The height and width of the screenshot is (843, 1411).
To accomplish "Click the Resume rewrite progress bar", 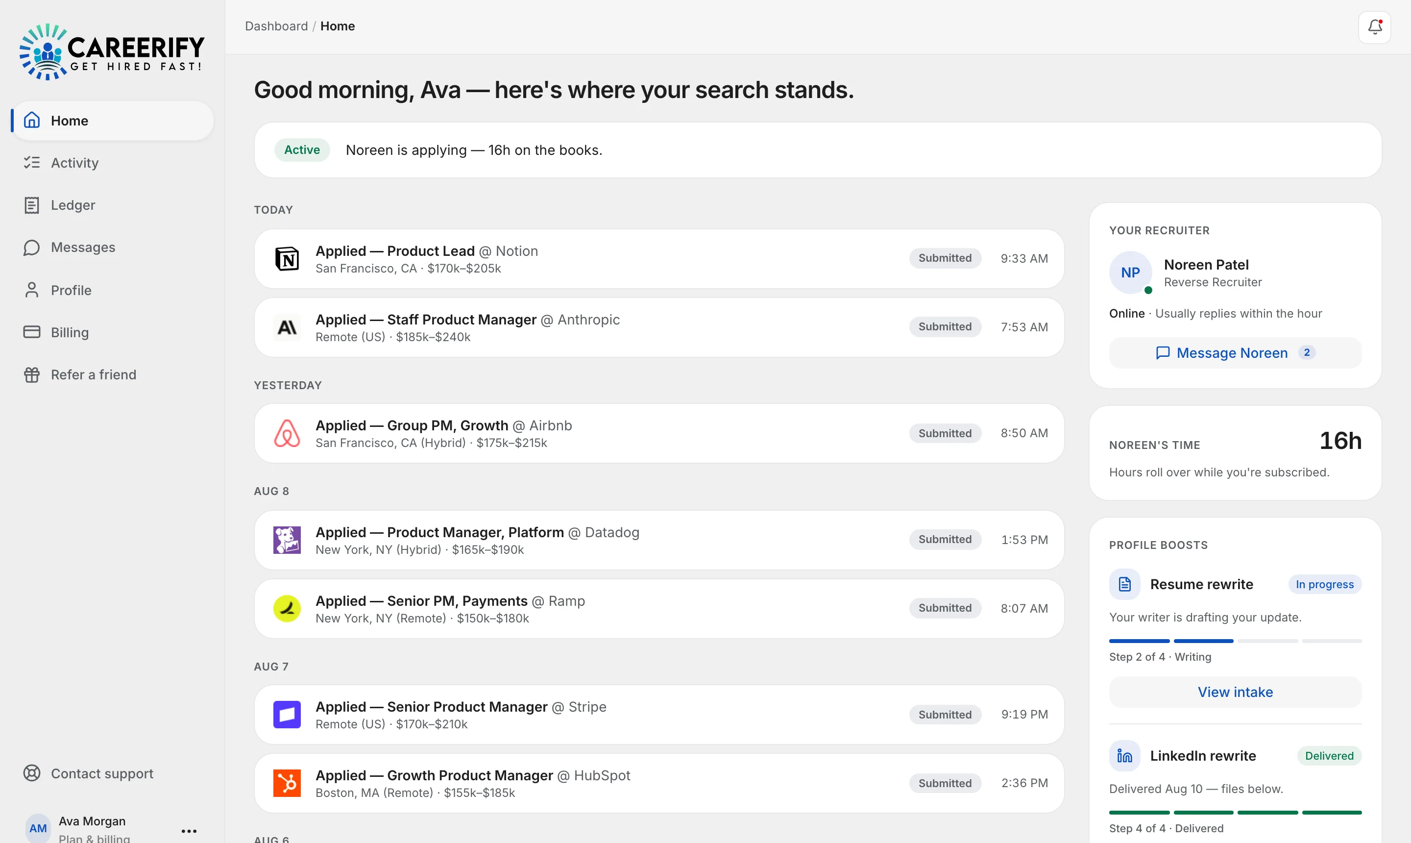I will point(1235,641).
